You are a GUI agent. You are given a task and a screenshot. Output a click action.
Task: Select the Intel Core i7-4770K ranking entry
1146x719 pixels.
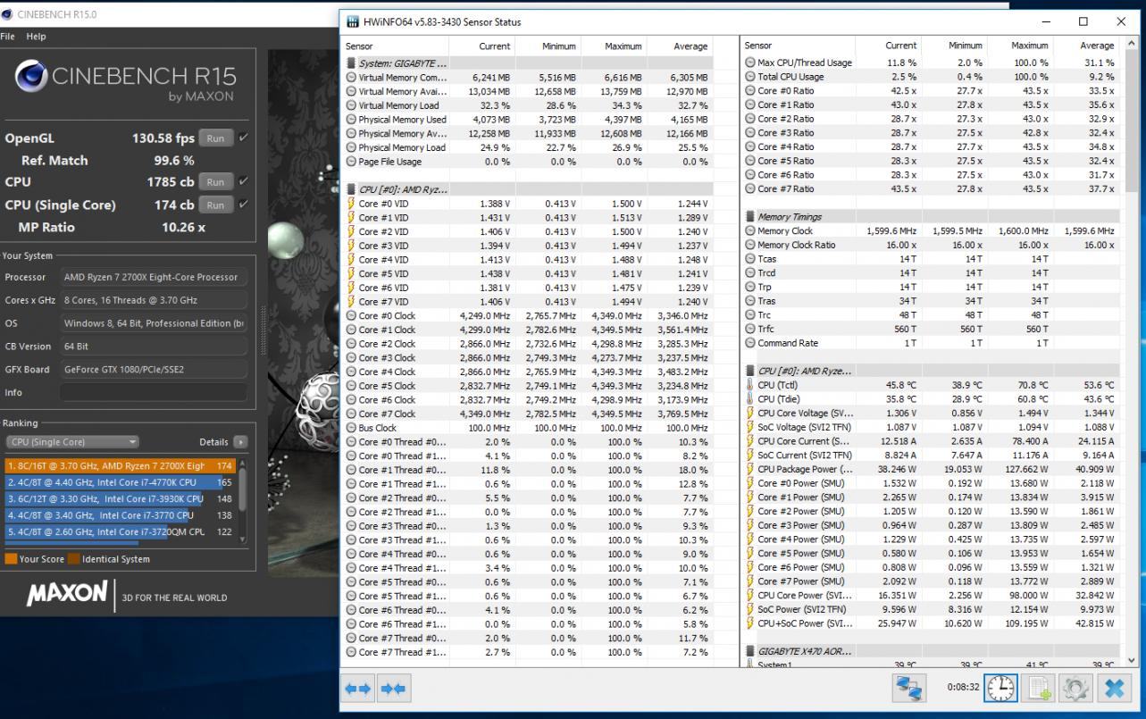pyautogui.click(x=118, y=482)
